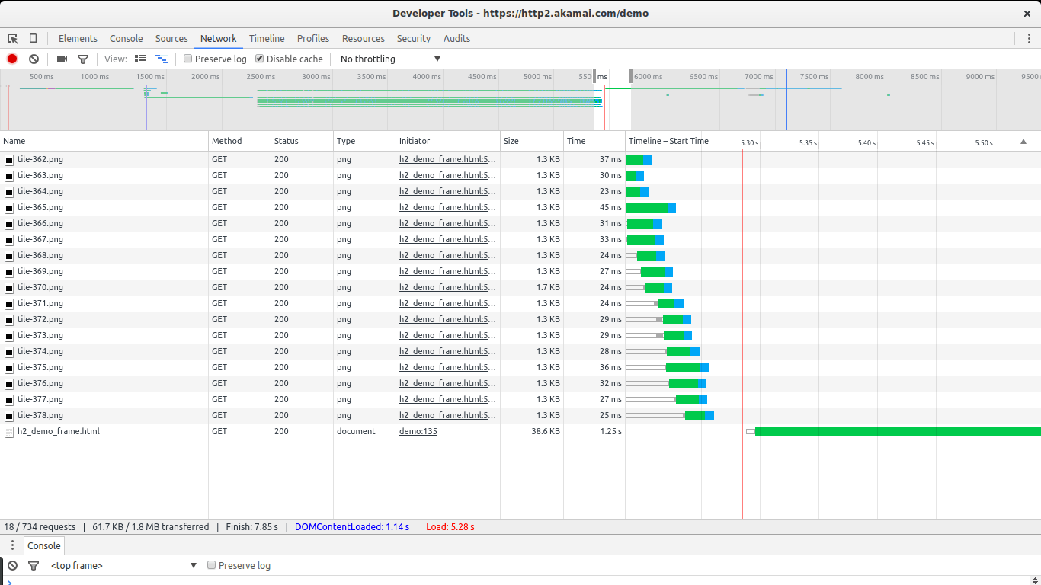Toggle device mode phone icon

[33, 39]
